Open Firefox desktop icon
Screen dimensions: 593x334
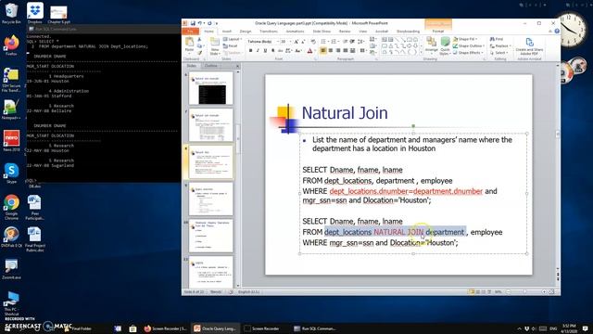point(11,45)
